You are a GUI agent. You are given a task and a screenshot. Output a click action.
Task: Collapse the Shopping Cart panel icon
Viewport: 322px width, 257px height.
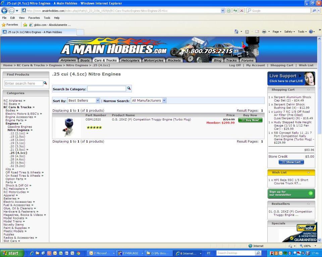click(x=308, y=90)
